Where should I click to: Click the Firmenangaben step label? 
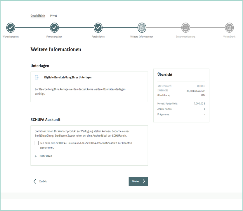tap(54, 37)
